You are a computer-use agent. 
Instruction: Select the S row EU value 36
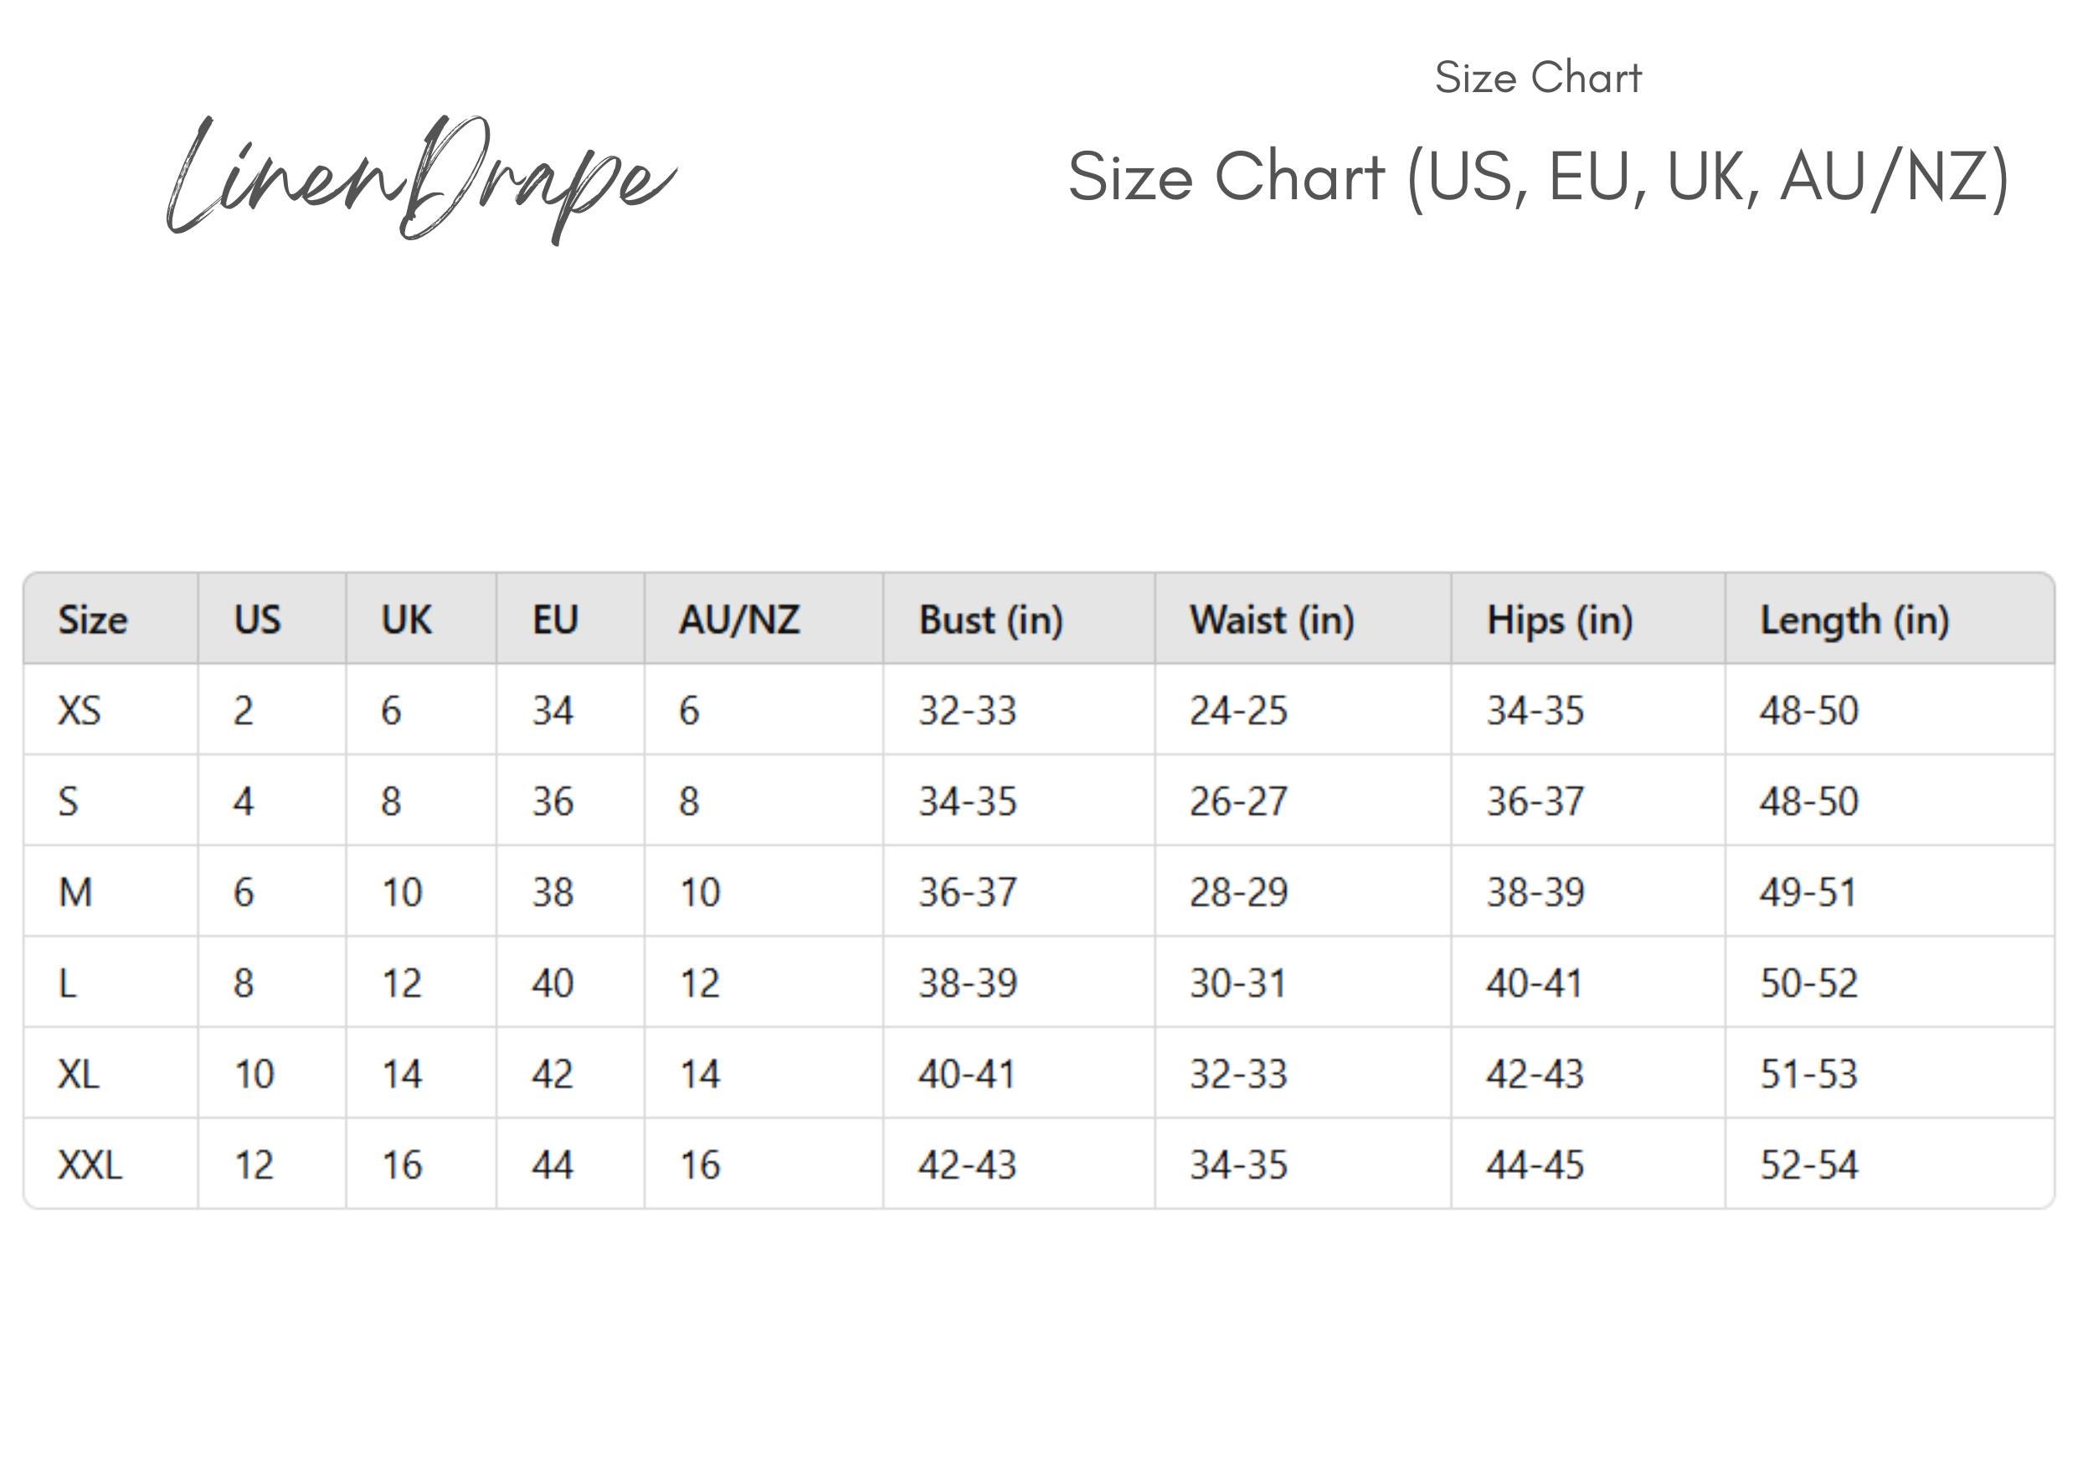pyautogui.click(x=553, y=802)
